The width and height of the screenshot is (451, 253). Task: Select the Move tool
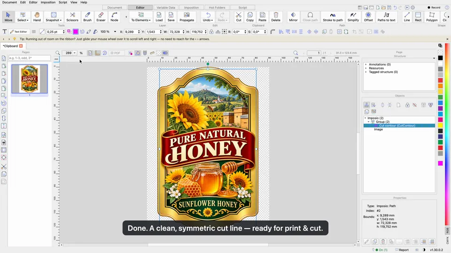click(x=8, y=17)
